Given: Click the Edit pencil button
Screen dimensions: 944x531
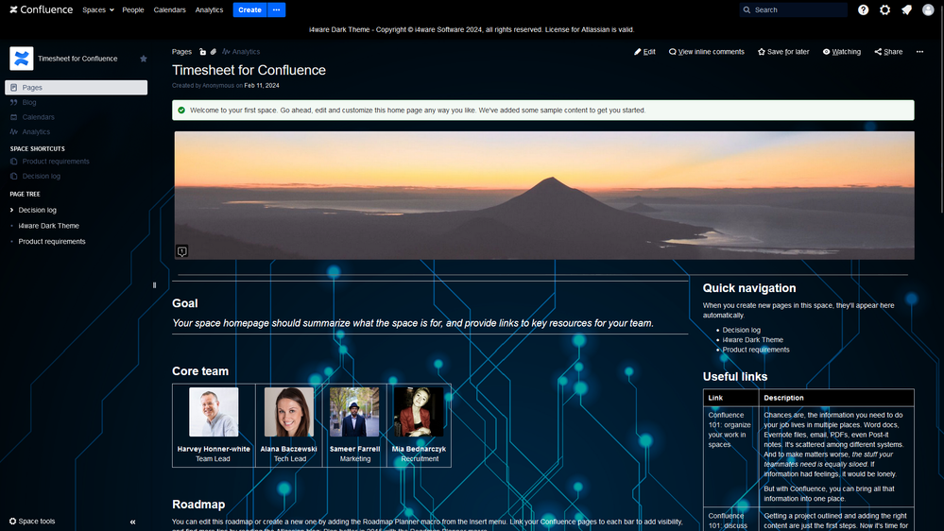Looking at the screenshot, I should [x=644, y=52].
